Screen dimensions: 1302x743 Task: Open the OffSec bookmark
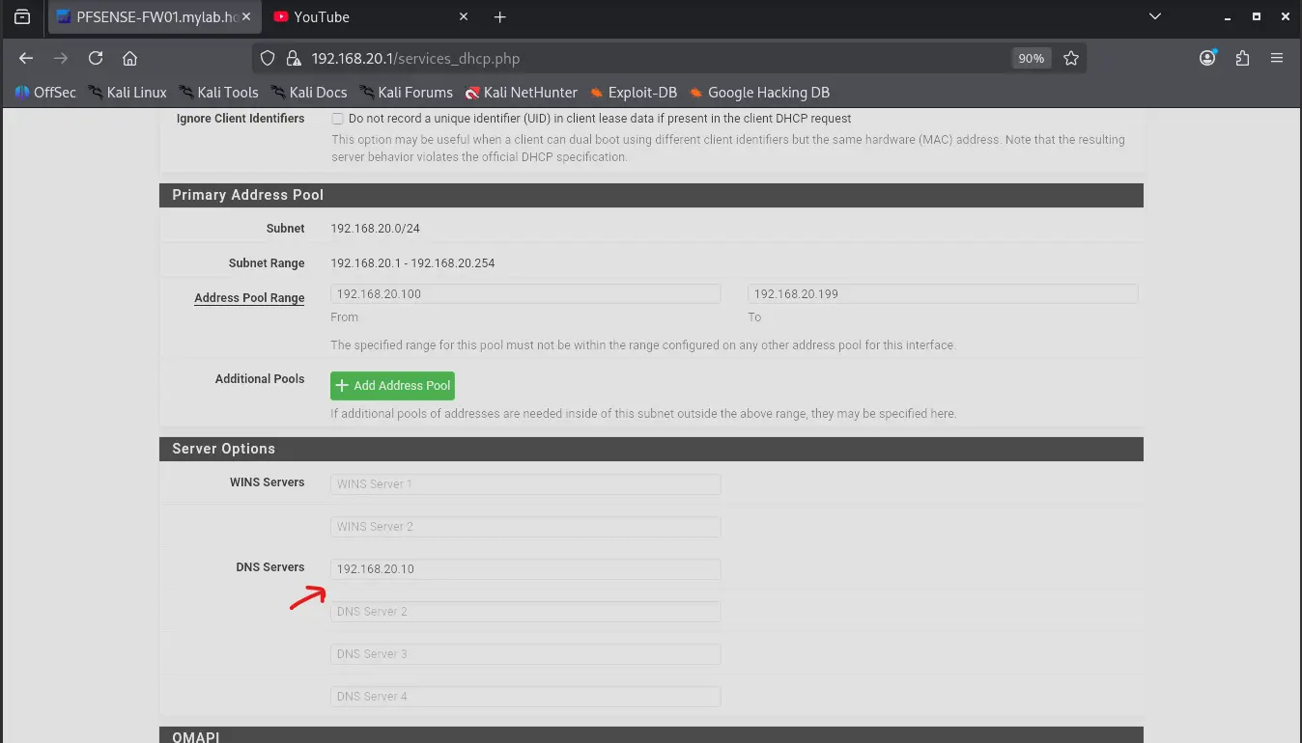point(45,93)
